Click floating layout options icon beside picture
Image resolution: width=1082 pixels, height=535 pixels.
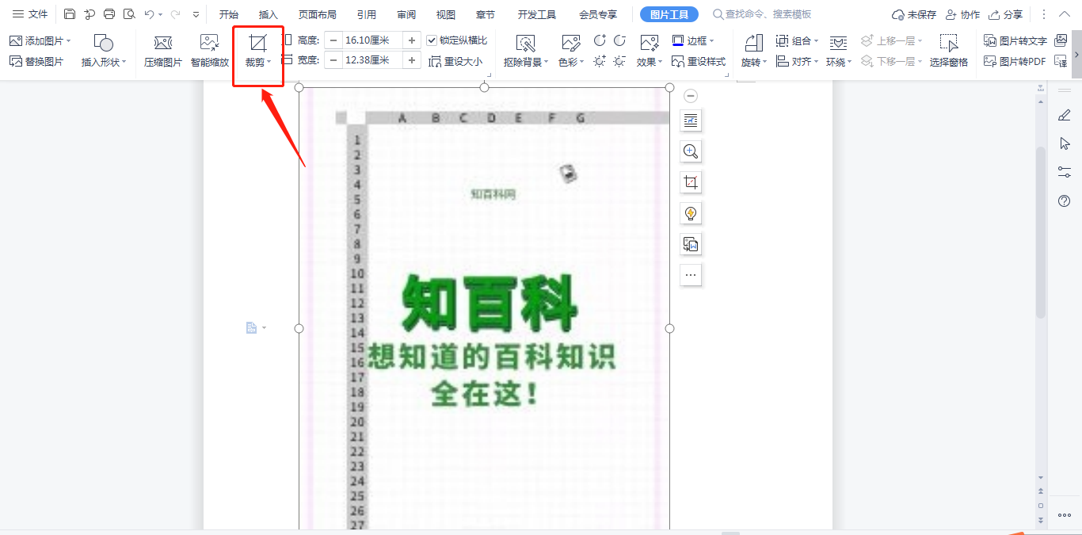[691, 120]
